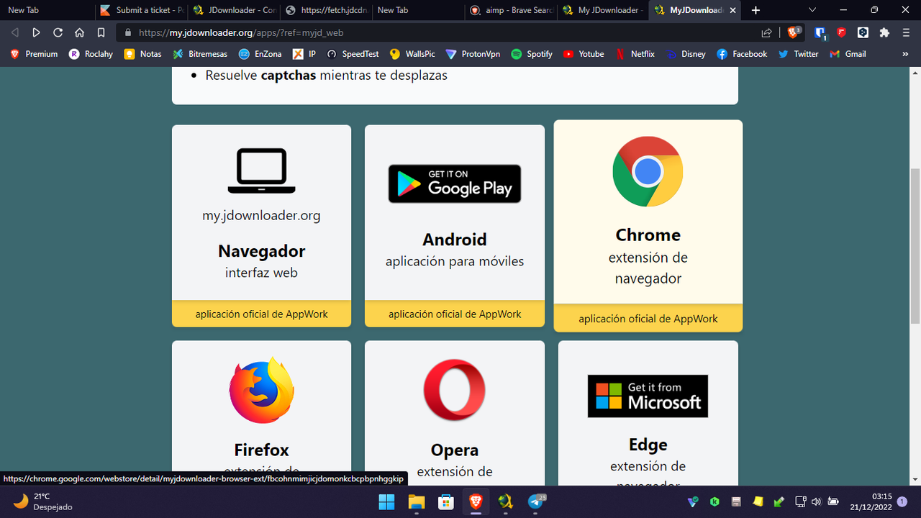921x518 pixels.
Task: Switch to Submit a ticket tab
Action: point(142,10)
